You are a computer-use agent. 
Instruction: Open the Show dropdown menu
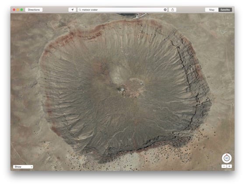click(x=23, y=167)
